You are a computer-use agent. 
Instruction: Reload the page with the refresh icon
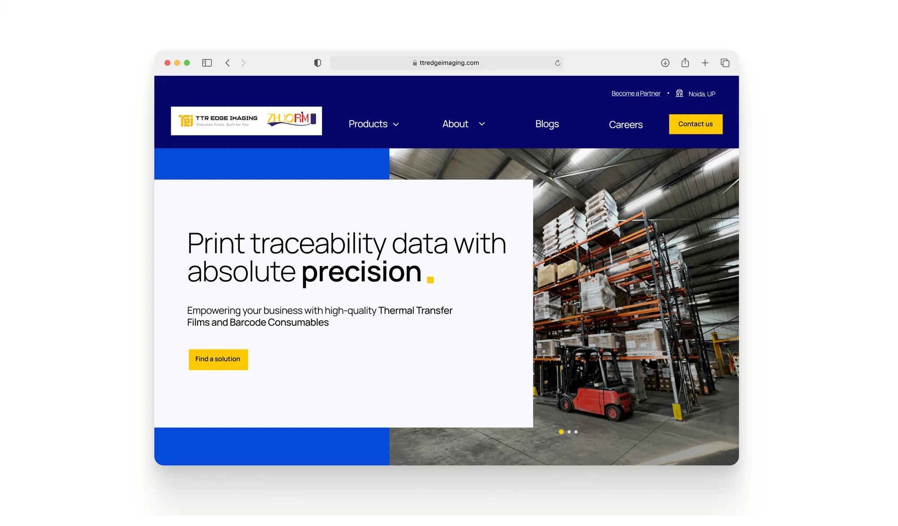pos(558,63)
